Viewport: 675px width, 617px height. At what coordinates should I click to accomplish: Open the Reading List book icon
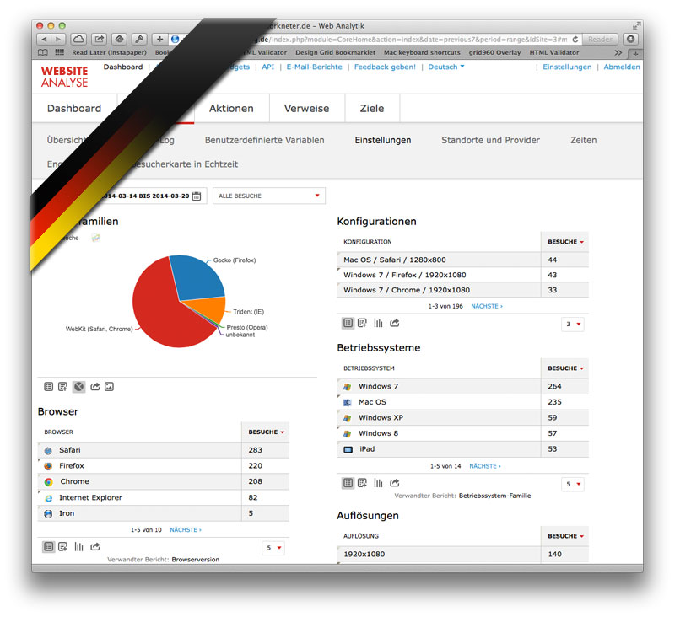[43, 52]
